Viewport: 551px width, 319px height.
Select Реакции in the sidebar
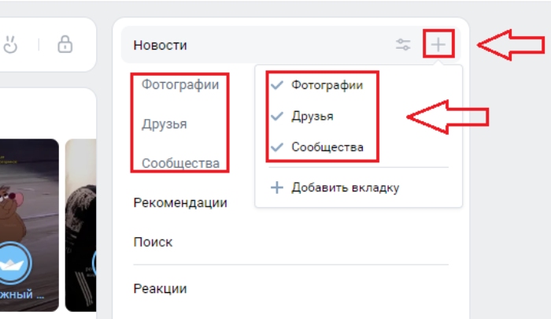(x=161, y=288)
